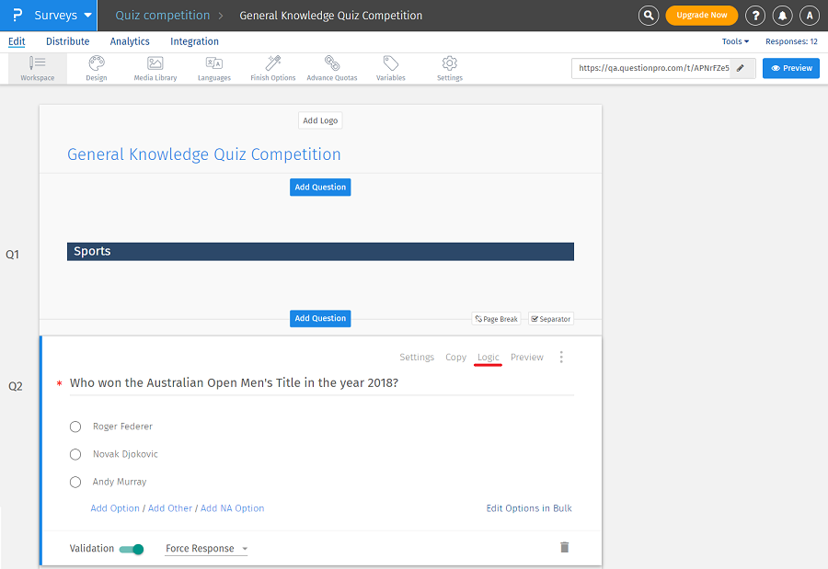Select the Novak Djokovic radio option

coord(75,454)
